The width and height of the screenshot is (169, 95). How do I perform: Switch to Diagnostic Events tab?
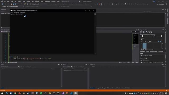[x=147, y=51]
